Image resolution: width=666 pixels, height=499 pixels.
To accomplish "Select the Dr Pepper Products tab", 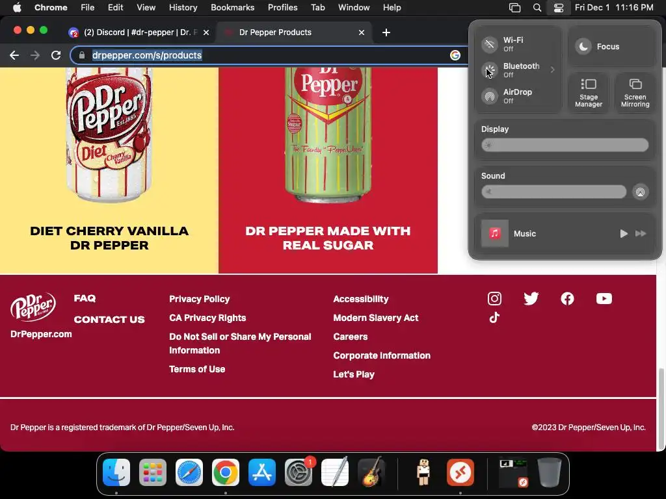I will (293, 32).
